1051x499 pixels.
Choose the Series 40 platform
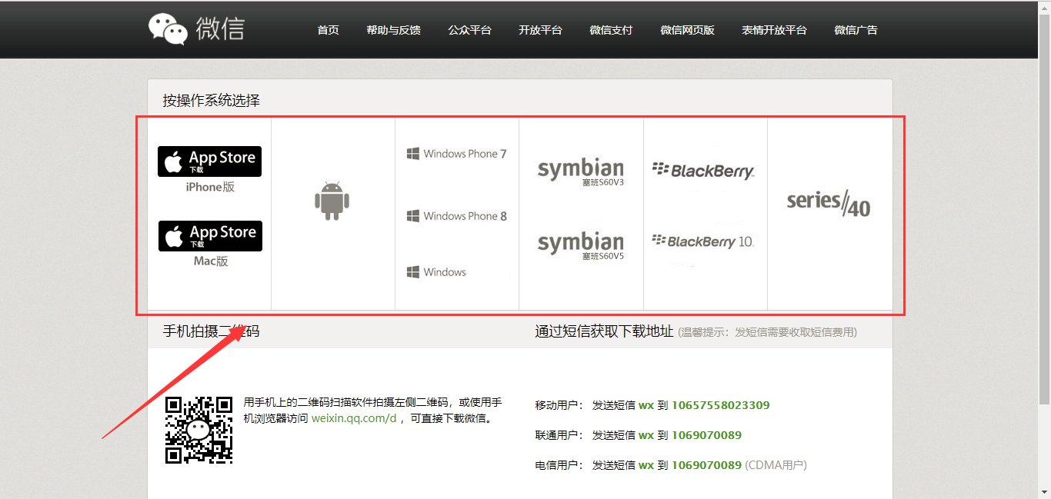(x=828, y=204)
